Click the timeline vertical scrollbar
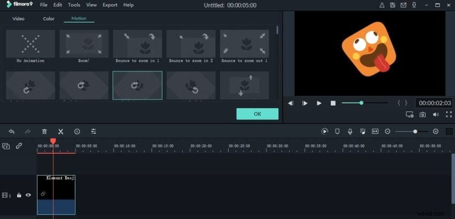The width and height of the screenshot is (455, 219). point(453,179)
